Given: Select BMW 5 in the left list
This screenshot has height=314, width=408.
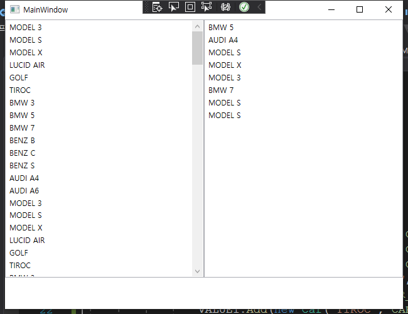Looking at the screenshot, I should [99, 116].
